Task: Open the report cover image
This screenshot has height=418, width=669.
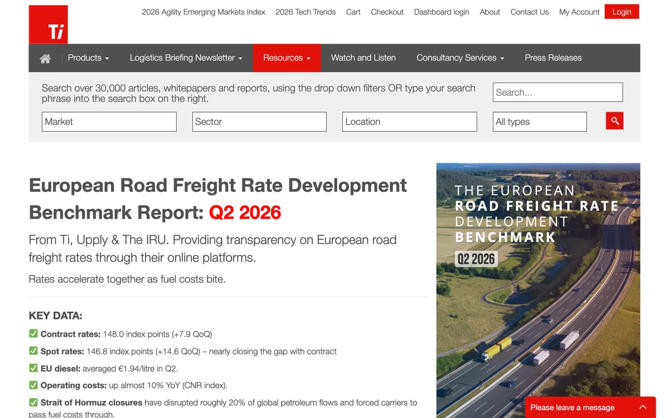Action: coord(538,290)
